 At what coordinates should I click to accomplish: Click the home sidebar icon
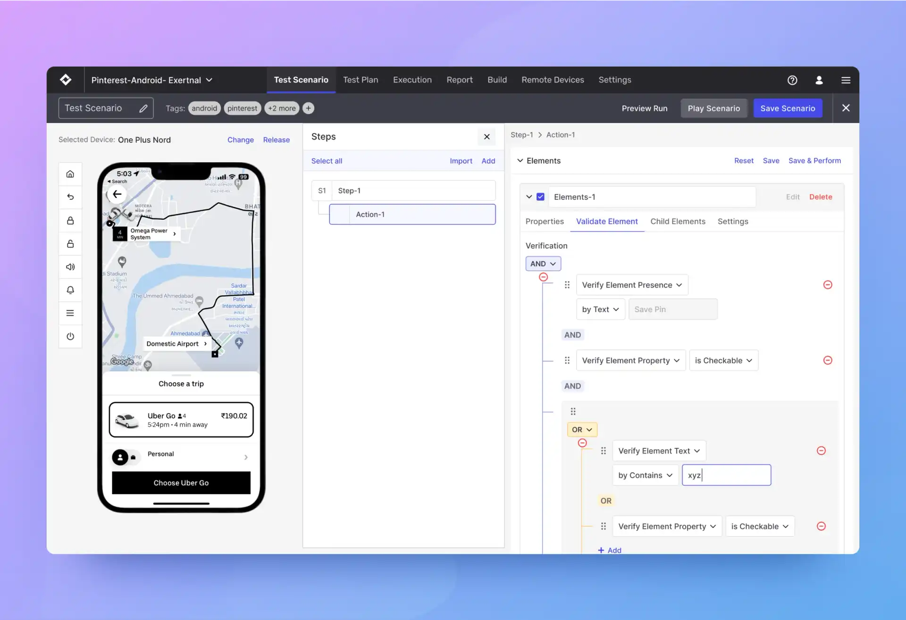tap(70, 174)
